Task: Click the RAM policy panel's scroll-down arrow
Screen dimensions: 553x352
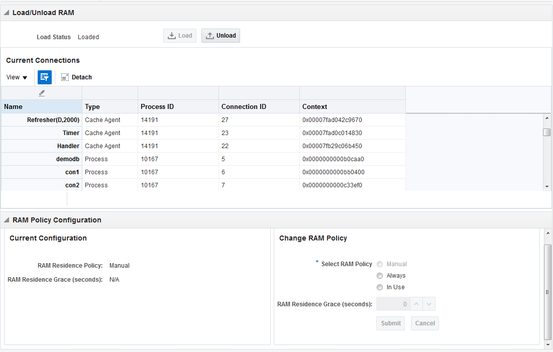Action: click(x=547, y=344)
